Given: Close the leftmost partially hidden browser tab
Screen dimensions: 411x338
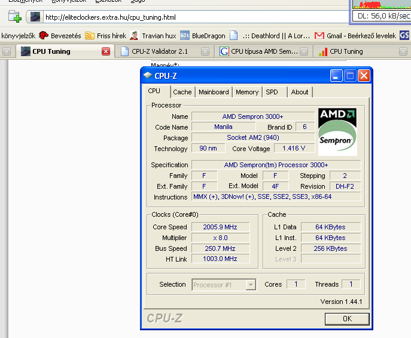Looking at the screenshot, I should click(x=7, y=51).
